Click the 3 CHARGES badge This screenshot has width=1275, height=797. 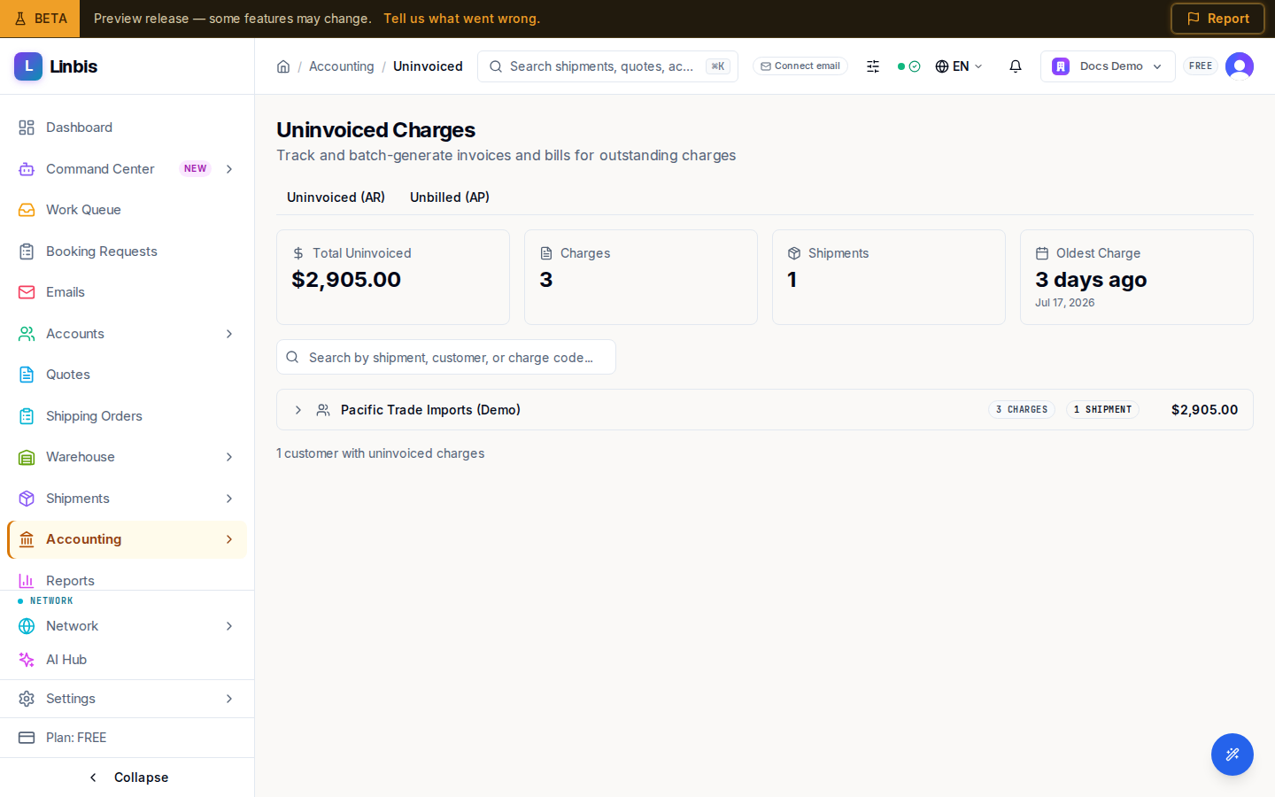[x=1022, y=410]
